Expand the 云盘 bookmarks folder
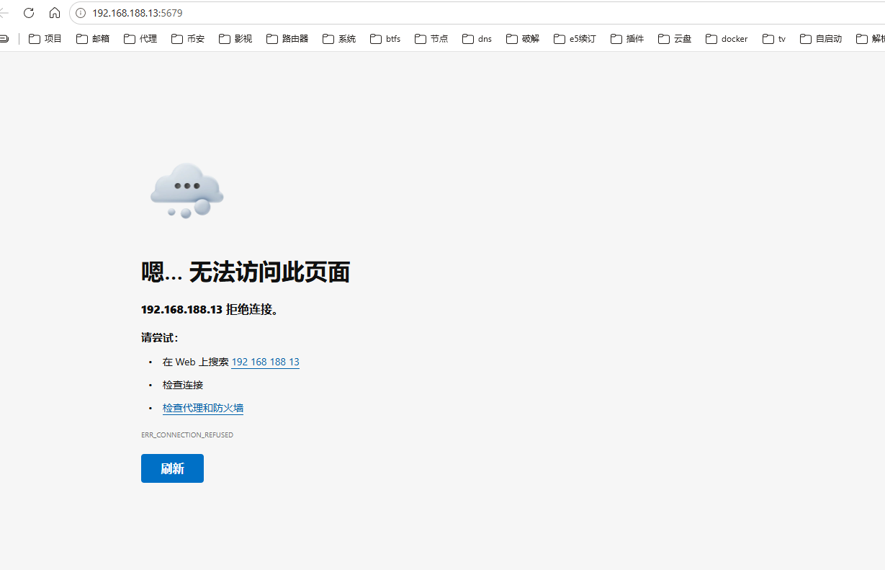Viewport: 885px width, 570px height. click(x=675, y=39)
